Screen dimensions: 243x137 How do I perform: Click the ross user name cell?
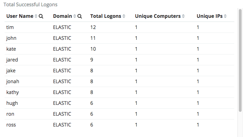pos(11,125)
